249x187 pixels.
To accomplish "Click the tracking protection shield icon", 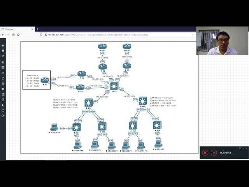I will (41, 35).
